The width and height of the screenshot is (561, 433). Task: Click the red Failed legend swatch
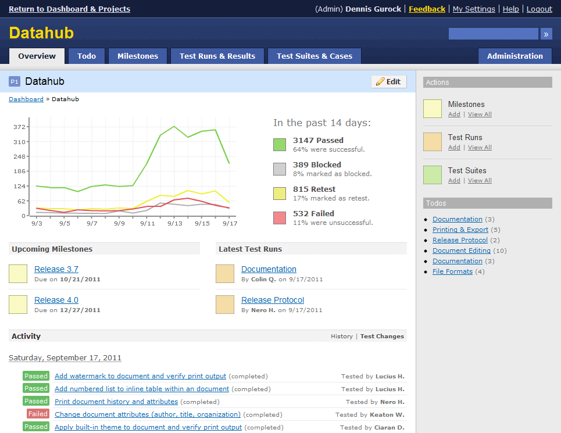280,218
